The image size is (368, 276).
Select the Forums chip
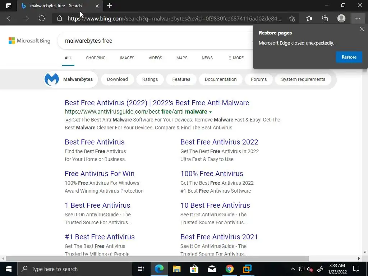click(259, 79)
